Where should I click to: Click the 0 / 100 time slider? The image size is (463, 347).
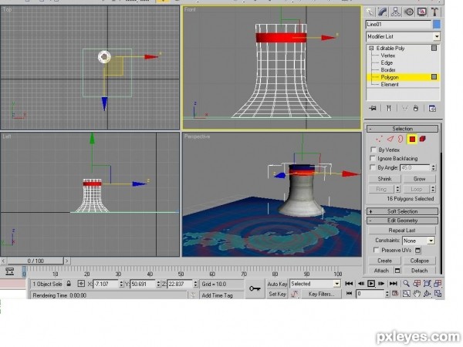click(x=35, y=261)
